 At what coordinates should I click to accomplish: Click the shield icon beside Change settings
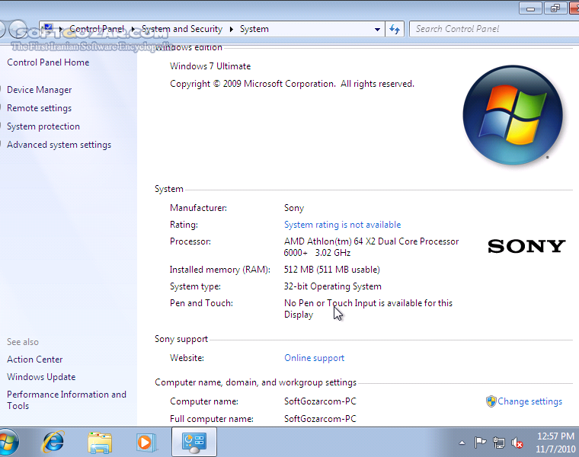(x=491, y=401)
